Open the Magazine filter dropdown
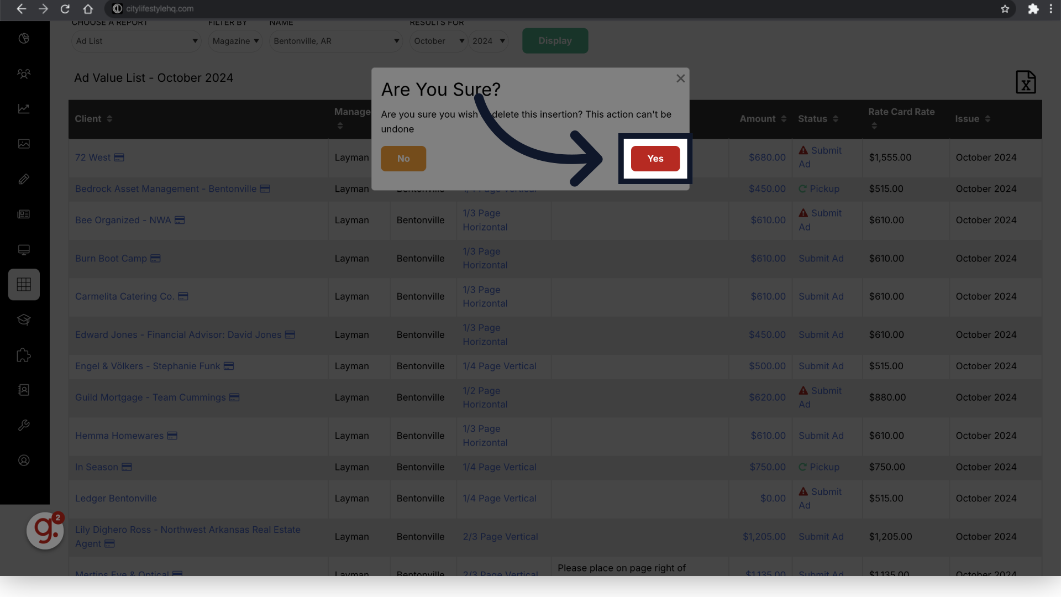 235,41
